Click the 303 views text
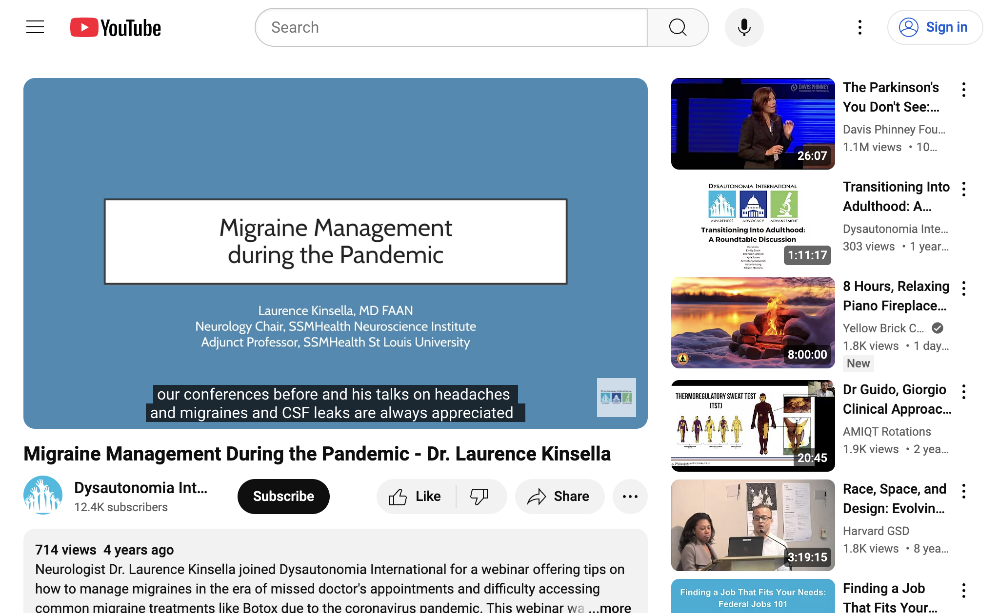This screenshot has height=613, width=999. tap(869, 247)
